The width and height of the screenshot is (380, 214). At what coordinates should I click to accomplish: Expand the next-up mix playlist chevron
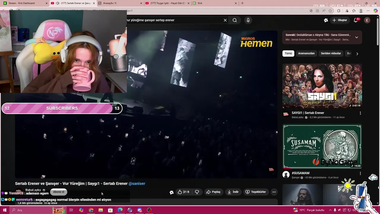coord(357,37)
